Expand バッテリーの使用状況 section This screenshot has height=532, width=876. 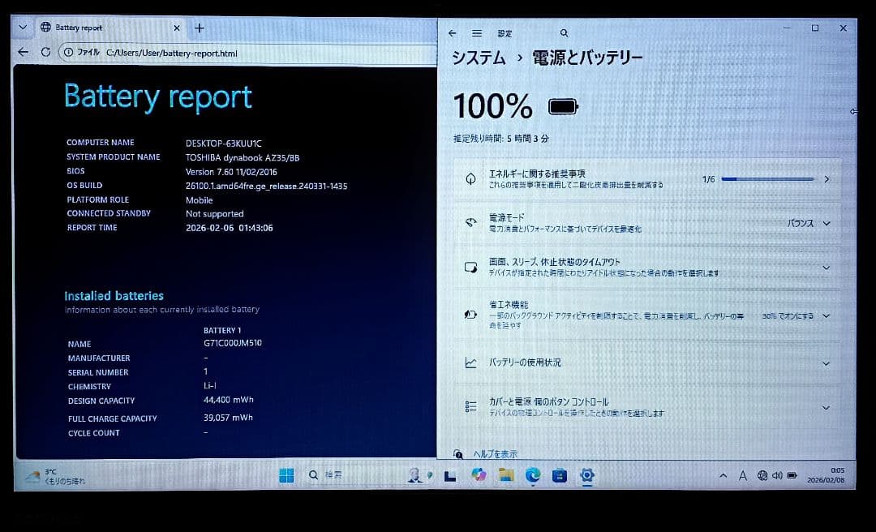click(826, 363)
